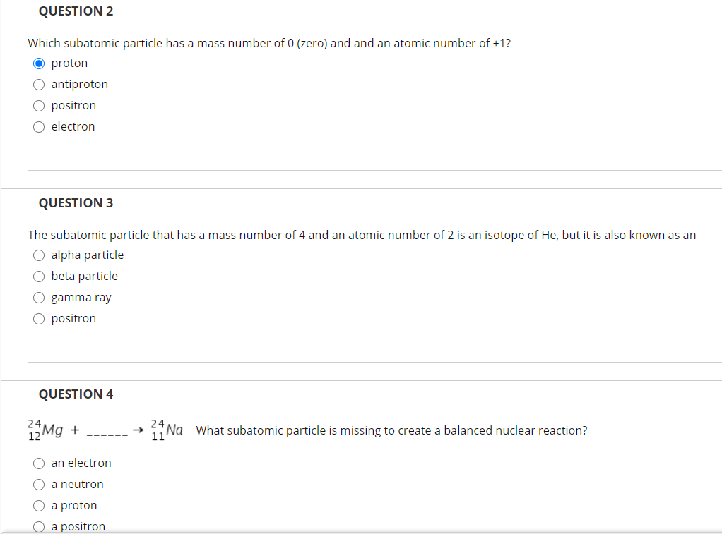Screen dimensions: 722x534
Task: Choose 'a neutron' in Question 4
Action: click(x=39, y=484)
